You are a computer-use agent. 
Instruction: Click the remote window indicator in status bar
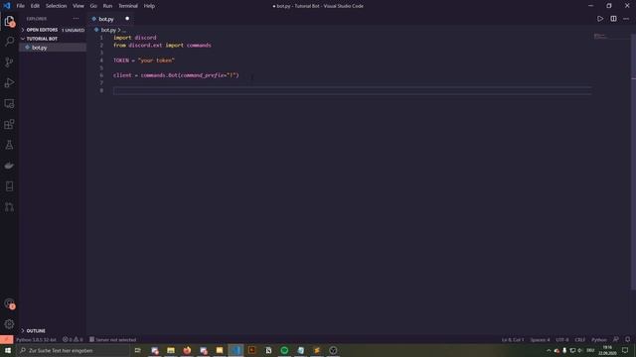point(7,339)
